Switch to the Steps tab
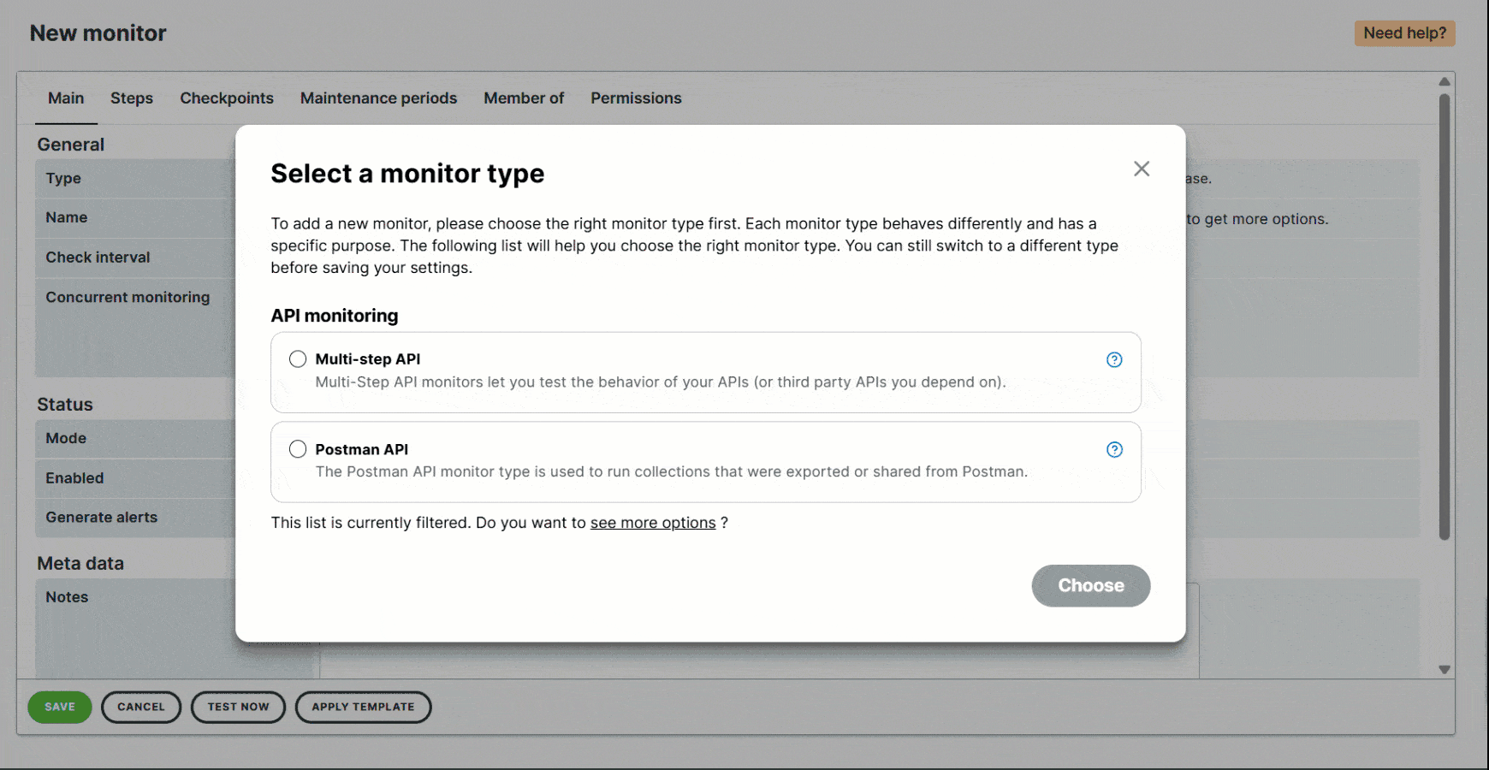Screen dimensions: 1489x770 point(131,98)
